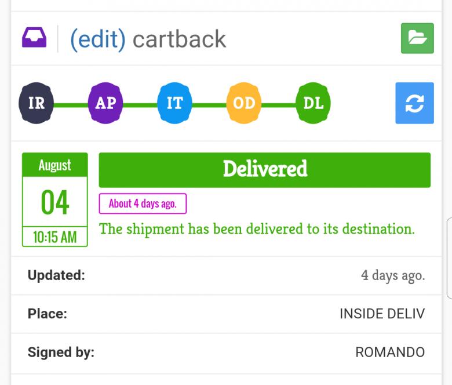The width and height of the screenshot is (452, 385).
Task: Click the 10:15 AM time label
Action: point(55,237)
